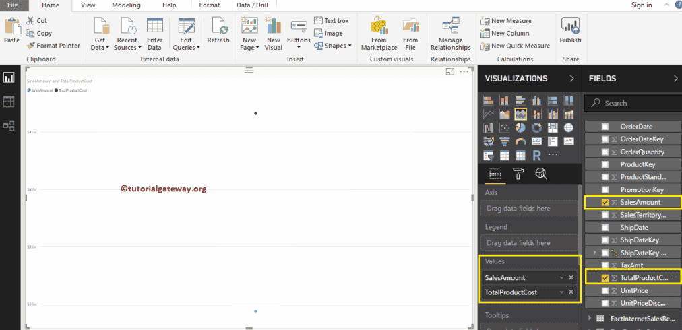This screenshot has height=330, width=682.
Task: Check the OrderDate field checkbox
Action: (604, 127)
